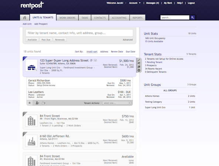This screenshot has height=166, width=219.
Task: Click the minus remove icon on the unit toolbar
Action: tap(139, 70)
